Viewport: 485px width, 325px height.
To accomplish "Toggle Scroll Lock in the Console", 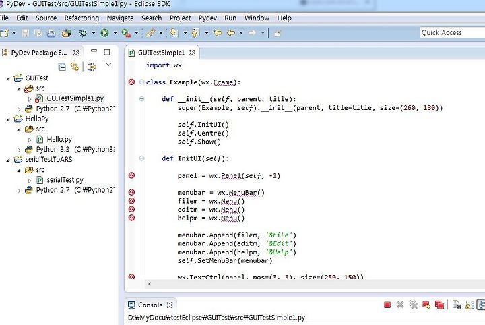I will (470, 305).
